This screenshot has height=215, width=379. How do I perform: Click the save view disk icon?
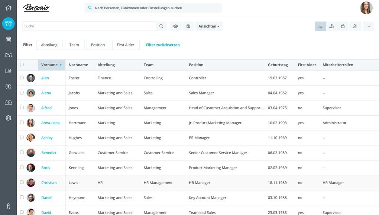tap(188, 26)
